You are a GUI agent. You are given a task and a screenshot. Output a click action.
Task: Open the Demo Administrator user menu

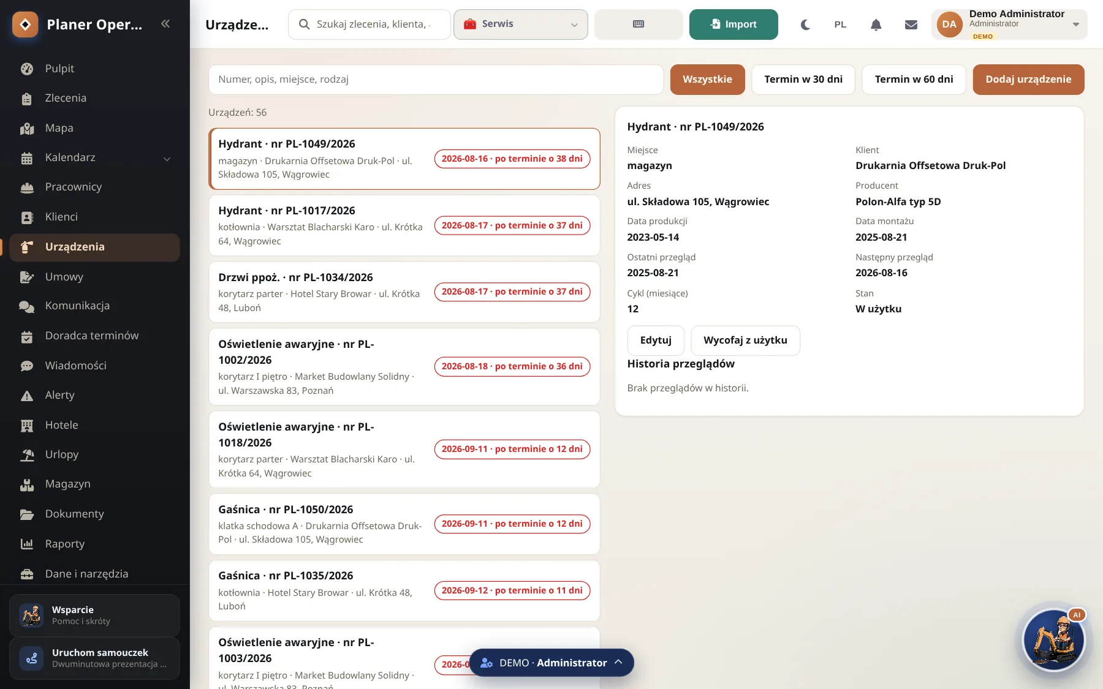[1009, 24]
